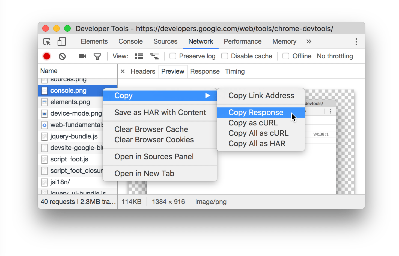This screenshot has height=256, width=399.
Task: Switch view to large request rows
Action: click(139, 56)
